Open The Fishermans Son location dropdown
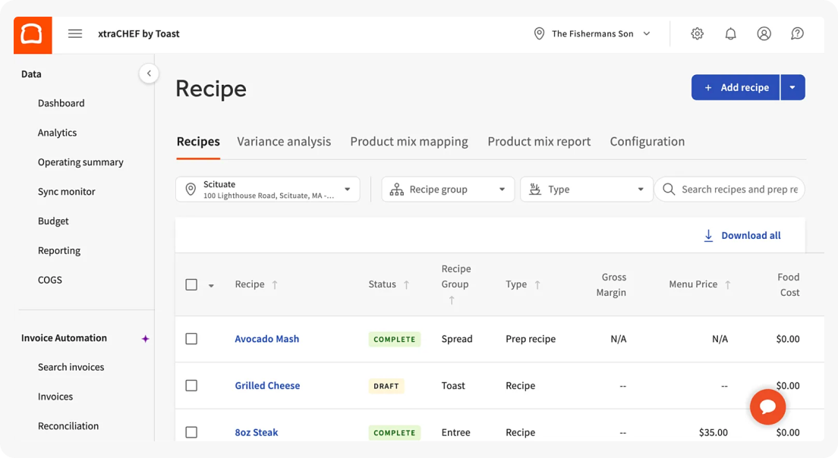The image size is (838, 458). click(593, 33)
